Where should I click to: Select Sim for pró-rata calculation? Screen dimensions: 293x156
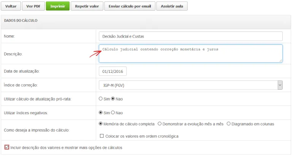point(101,99)
